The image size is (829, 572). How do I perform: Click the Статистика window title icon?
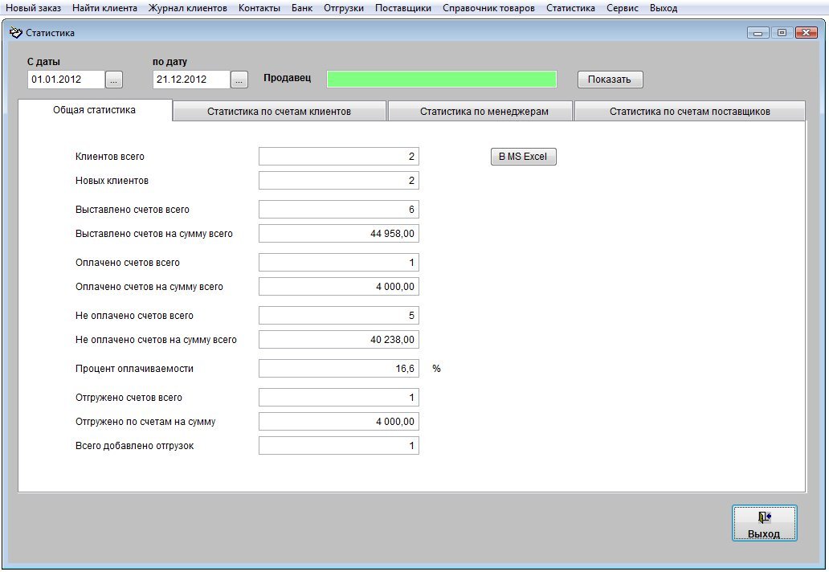pyautogui.click(x=15, y=33)
